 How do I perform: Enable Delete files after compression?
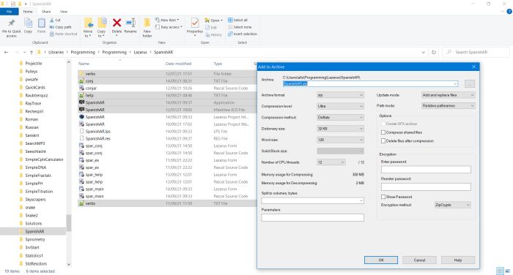383,141
